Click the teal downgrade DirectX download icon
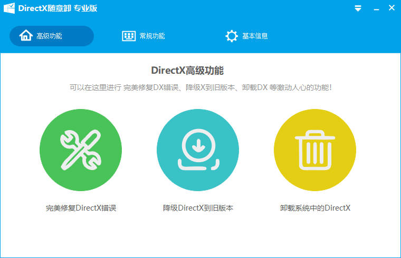401x258 pixels. pos(198,150)
